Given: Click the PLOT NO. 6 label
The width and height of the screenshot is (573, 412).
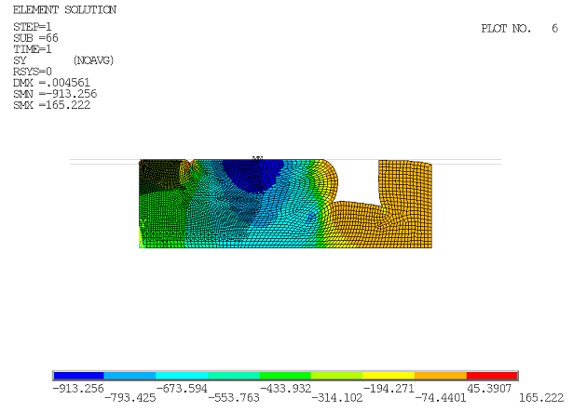Looking at the screenshot, I should tap(519, 29).
